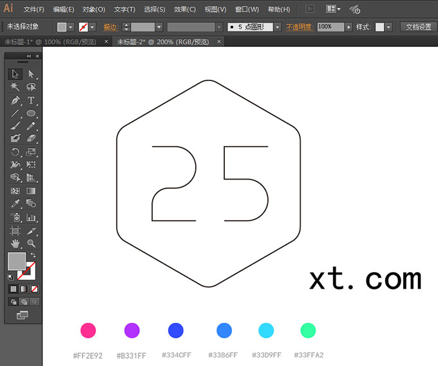438x366 pixels.
Task: Select the Warp tool
Action: tap(15, 165)
